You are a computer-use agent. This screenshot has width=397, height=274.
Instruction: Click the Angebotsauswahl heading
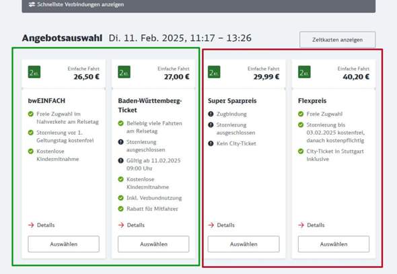(x=63, y=38)
